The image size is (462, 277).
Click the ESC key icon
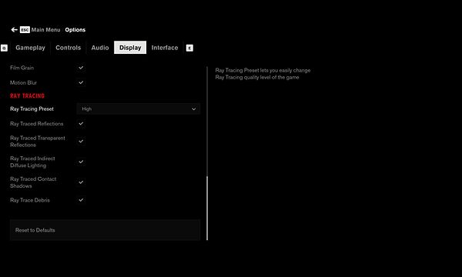coord(25,30)
